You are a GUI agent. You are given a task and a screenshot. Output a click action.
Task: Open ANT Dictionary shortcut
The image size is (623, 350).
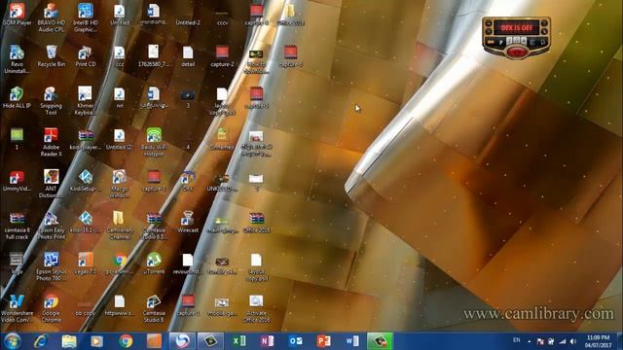pos(52,184)
